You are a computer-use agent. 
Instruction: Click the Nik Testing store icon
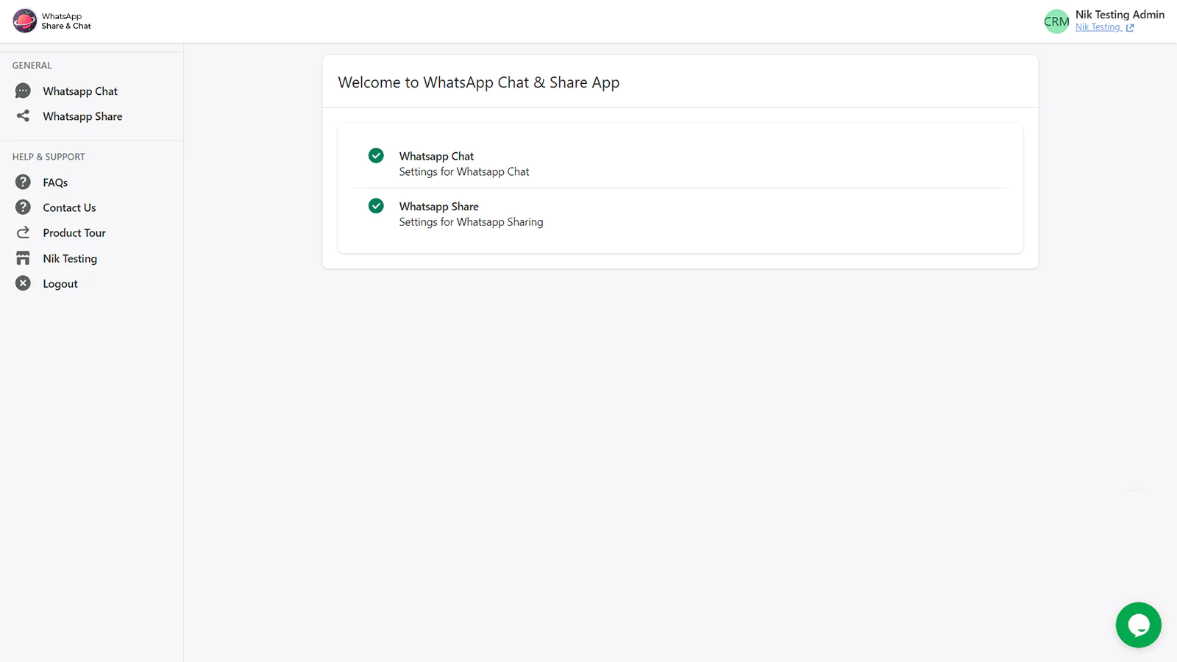23,258
